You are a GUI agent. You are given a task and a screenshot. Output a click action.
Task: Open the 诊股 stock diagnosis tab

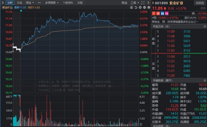80,3
